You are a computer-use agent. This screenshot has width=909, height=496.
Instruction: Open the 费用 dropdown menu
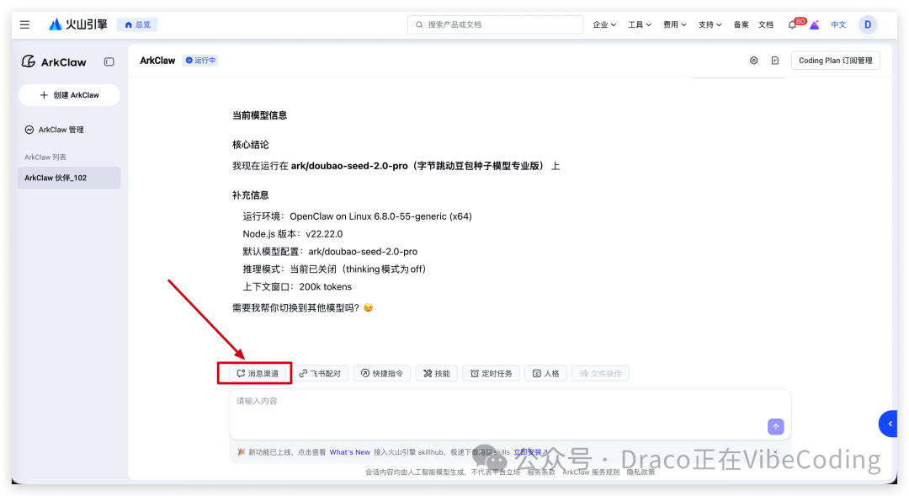(674, 24)
